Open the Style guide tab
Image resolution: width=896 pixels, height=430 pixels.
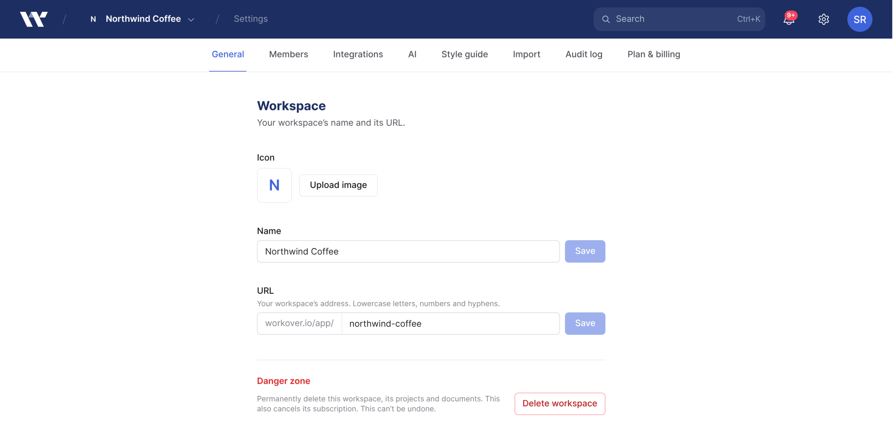[x=464, y=54]
